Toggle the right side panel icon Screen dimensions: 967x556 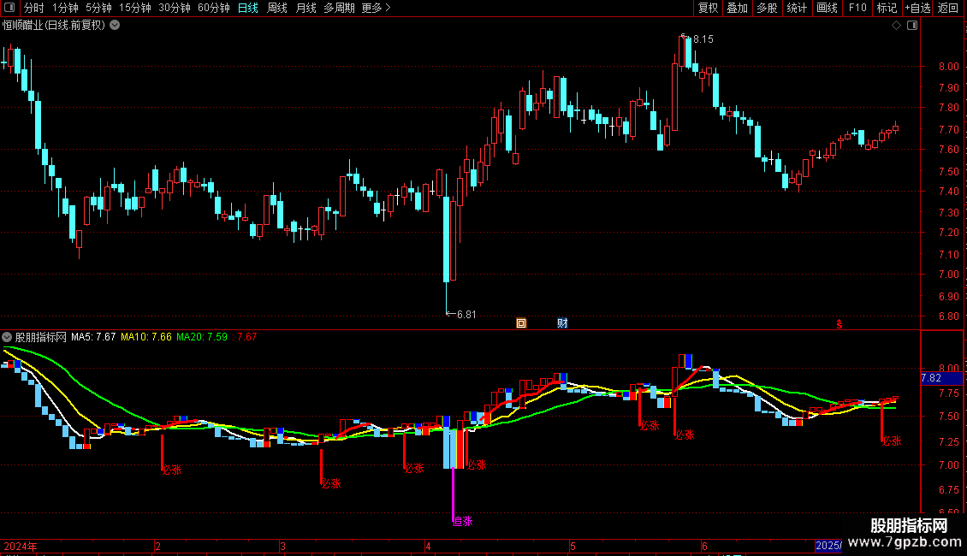click(x=912, y=26)
